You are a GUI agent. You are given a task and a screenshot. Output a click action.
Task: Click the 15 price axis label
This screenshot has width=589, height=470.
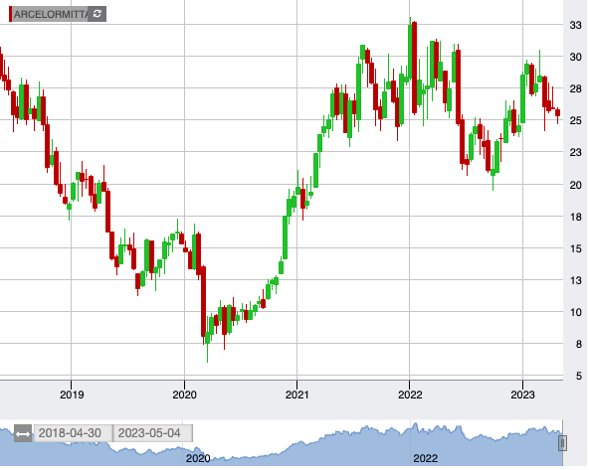click(575, 248)
